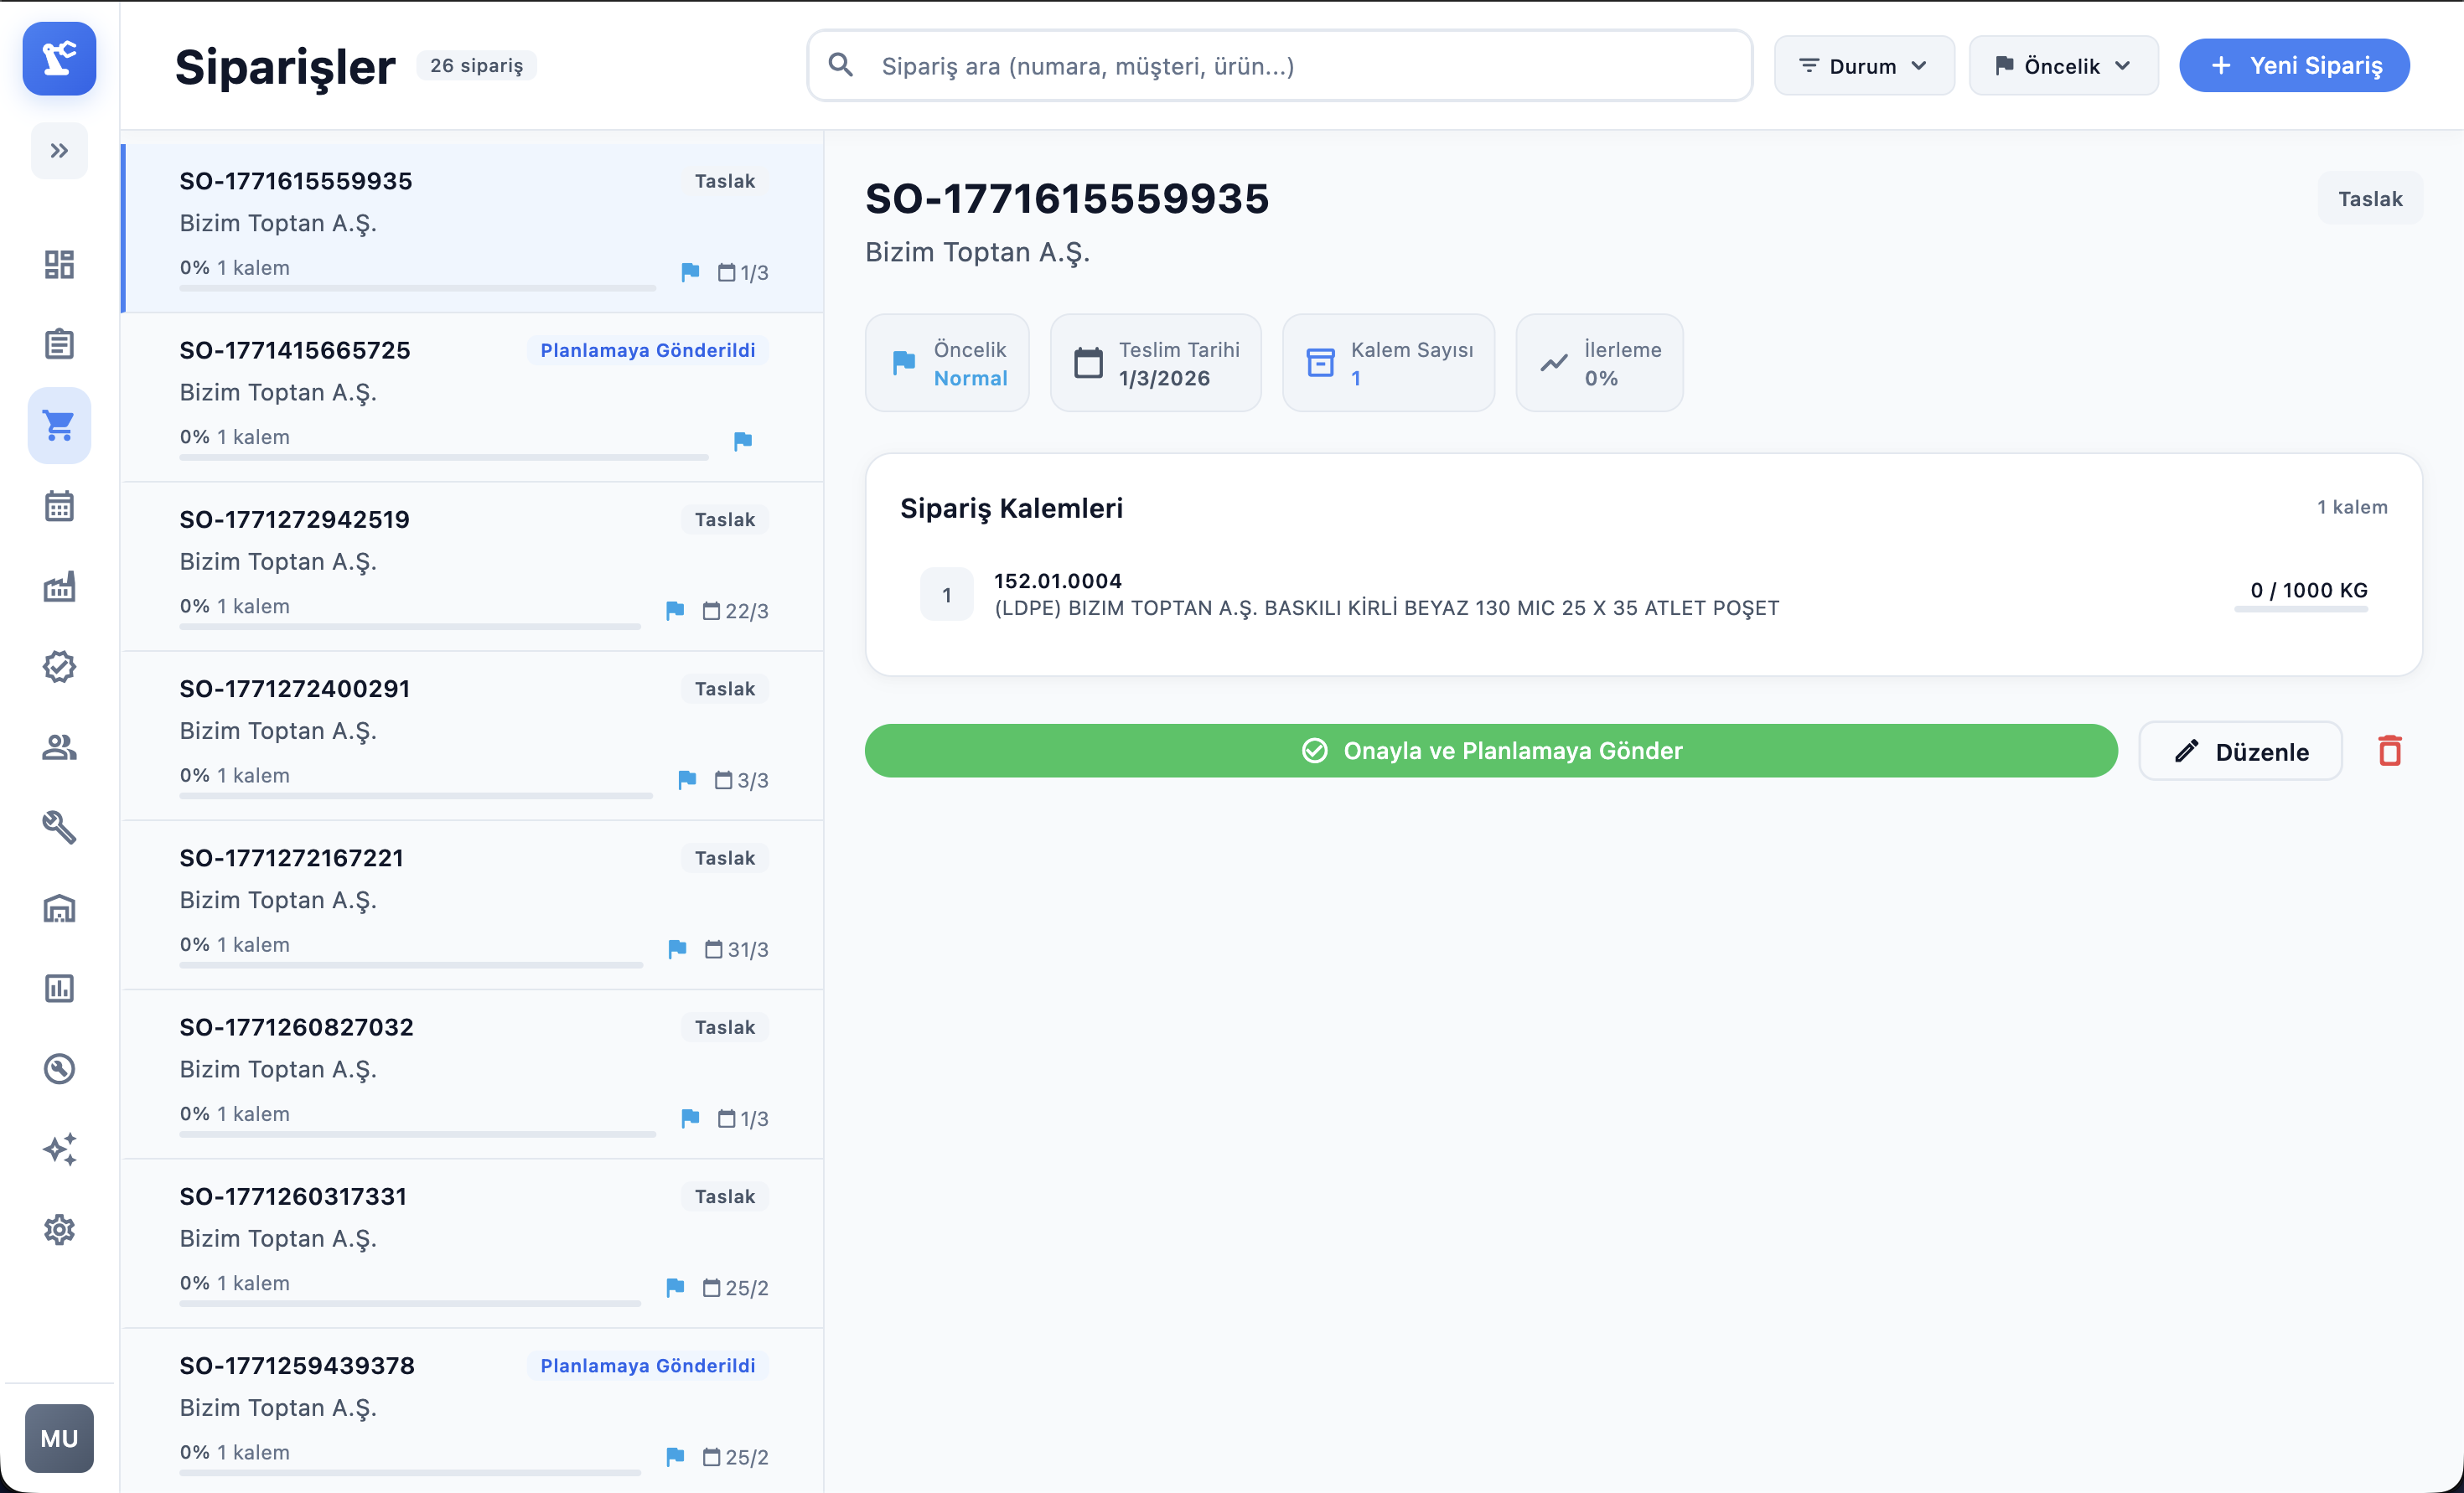Open the factory production icon in sidebar
Screen dimensions: 2464x1493
click(x=59, y=586)
